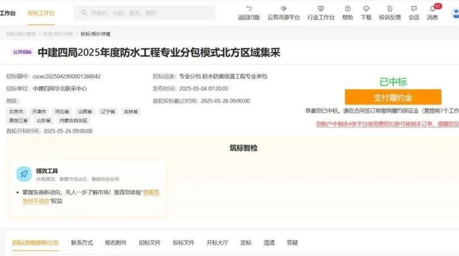Open 云筑寻源平台 from the top bar
Image resolution: width=459 pixels, height=256 pixels.
tap(283, 9)
